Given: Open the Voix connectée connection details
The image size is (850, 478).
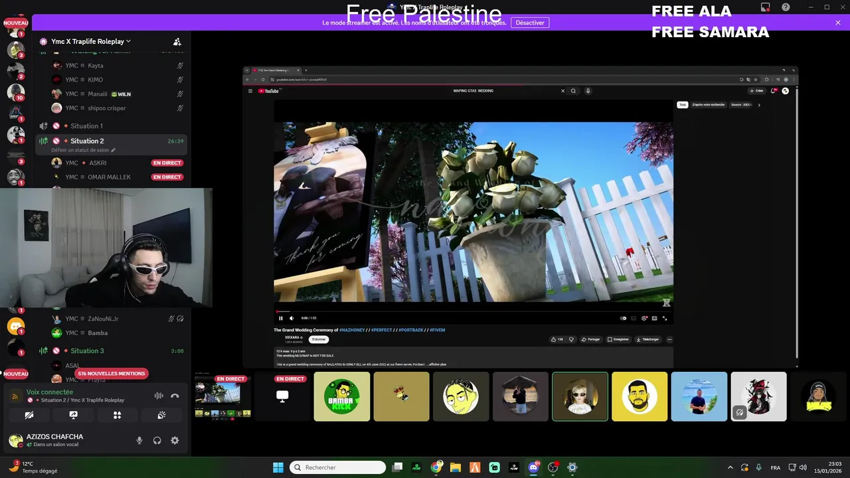Looking at the screenshot, I should (50, 392).
